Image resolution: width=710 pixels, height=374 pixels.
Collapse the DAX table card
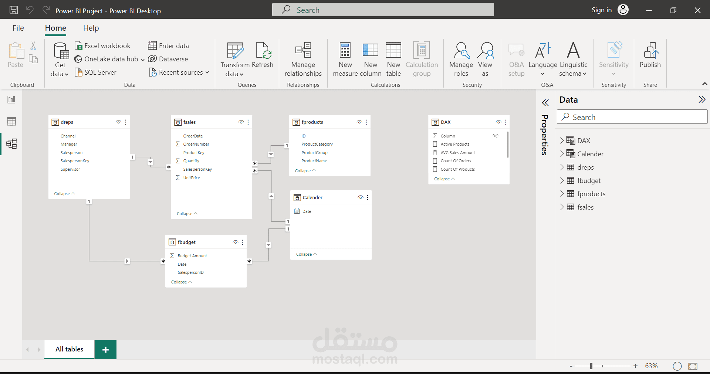444,179
